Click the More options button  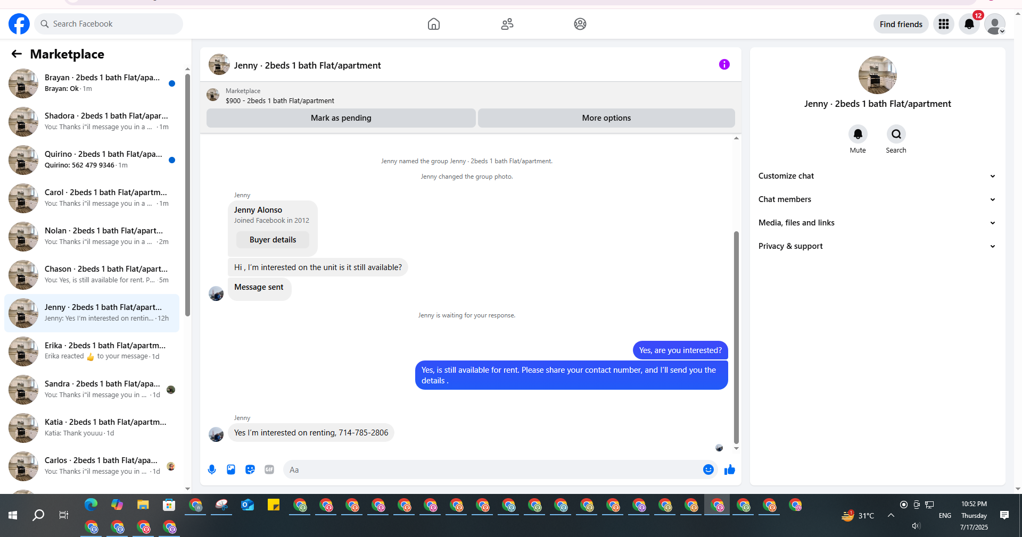606,118
